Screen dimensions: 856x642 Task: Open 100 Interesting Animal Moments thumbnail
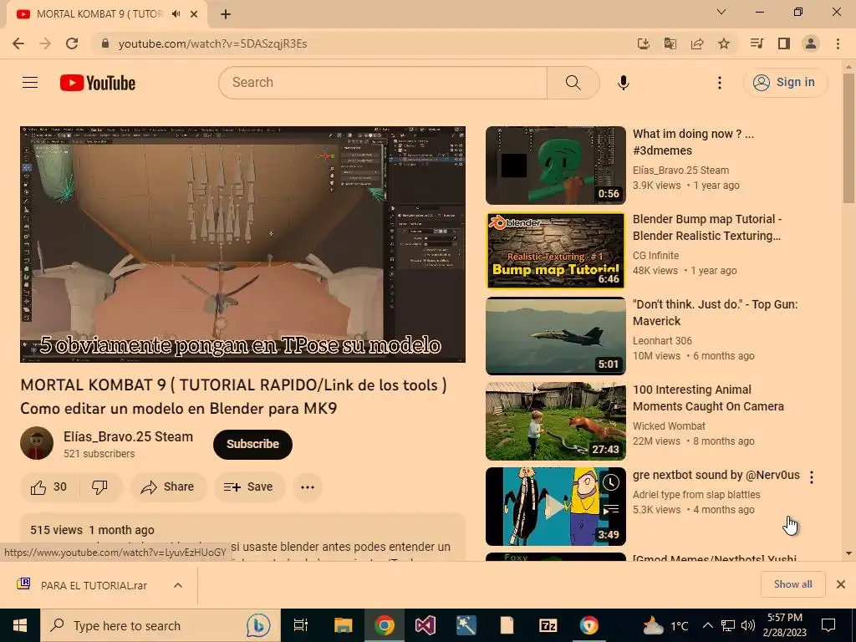556,421
